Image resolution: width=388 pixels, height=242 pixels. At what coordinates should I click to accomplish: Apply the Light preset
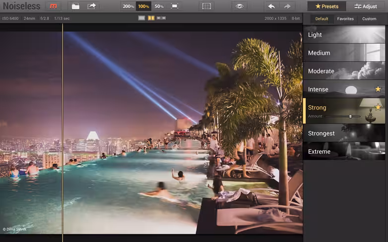click(344, 34)
